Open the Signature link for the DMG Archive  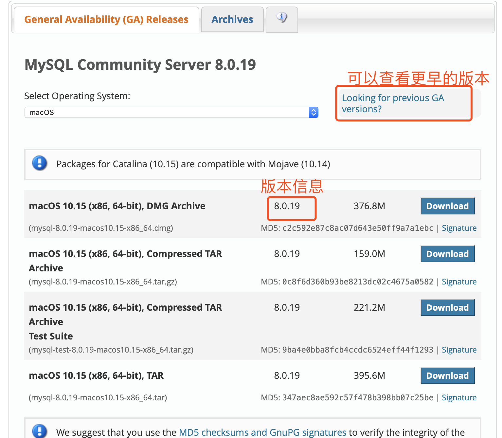click(459, 228)
